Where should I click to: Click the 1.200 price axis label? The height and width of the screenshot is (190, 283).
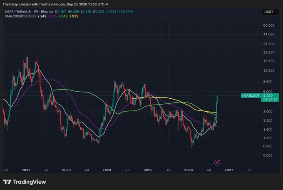pos(268,138)
